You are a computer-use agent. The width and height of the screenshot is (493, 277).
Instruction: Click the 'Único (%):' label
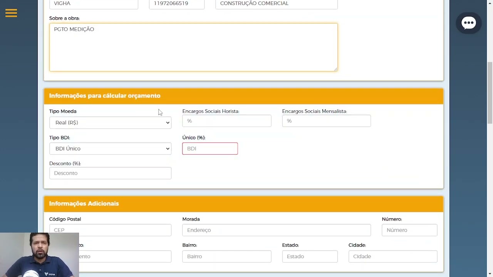[x=194, y=137]
